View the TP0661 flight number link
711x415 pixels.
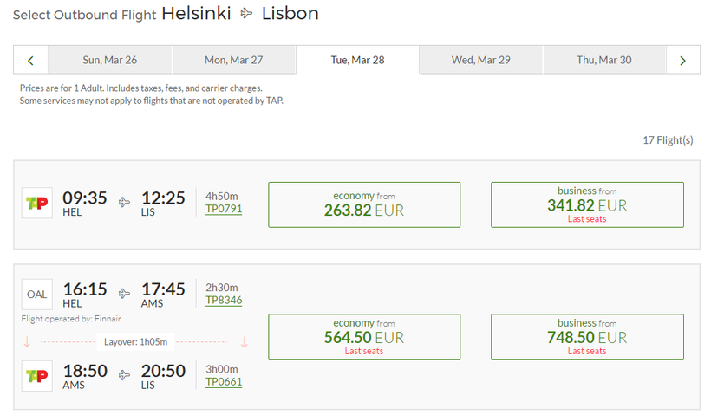[224, 382]
